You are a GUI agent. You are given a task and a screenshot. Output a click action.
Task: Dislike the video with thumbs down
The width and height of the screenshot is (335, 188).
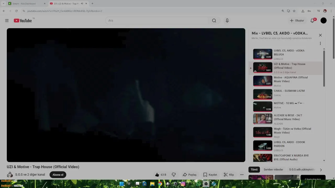(x=174, y=175)
